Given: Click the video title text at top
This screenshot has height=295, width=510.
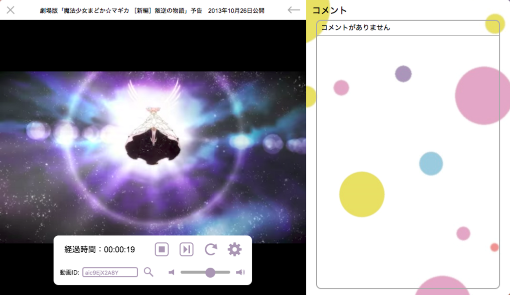Looking at the screenshot, I should click(152, 11).
